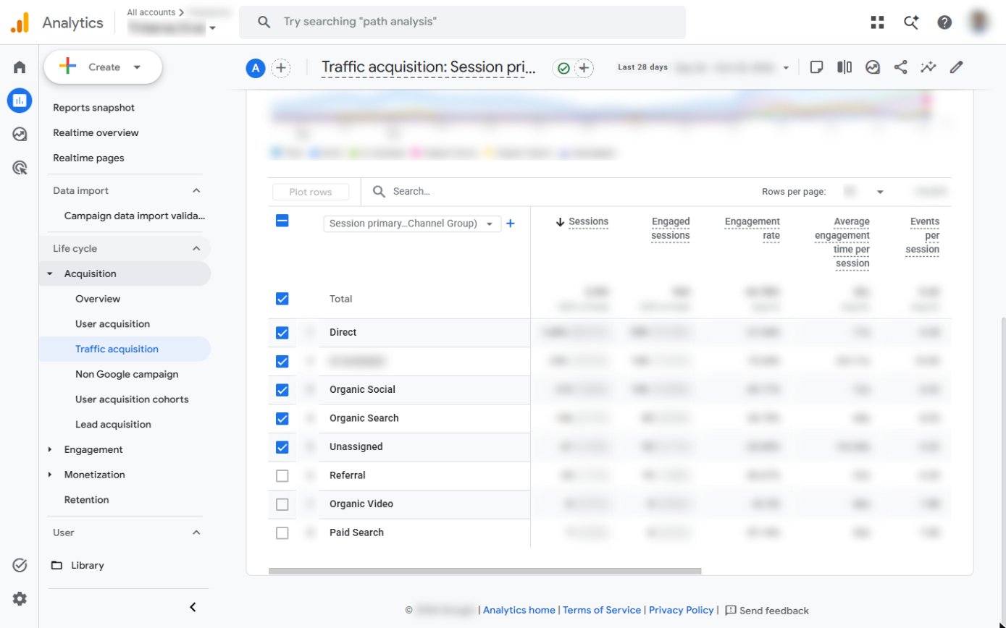Screen dimensions: 1006x628
Task: Click the Send feedback link
Action: [x=767, y=611]
